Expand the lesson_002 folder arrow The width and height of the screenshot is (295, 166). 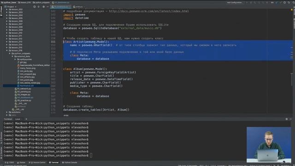7,9
